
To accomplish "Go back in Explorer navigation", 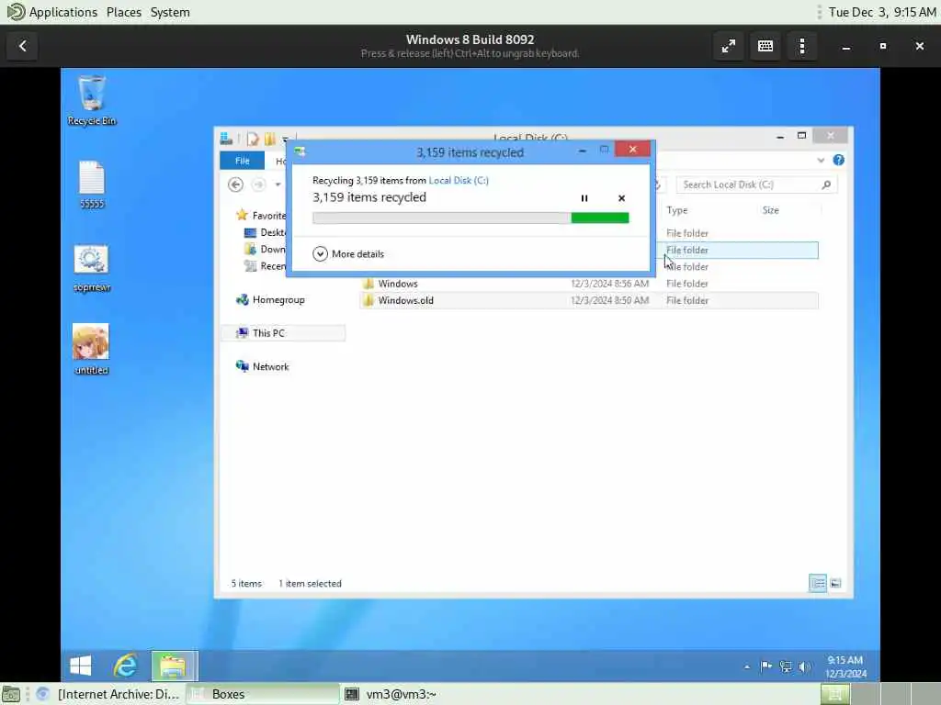I will point(236,185).
